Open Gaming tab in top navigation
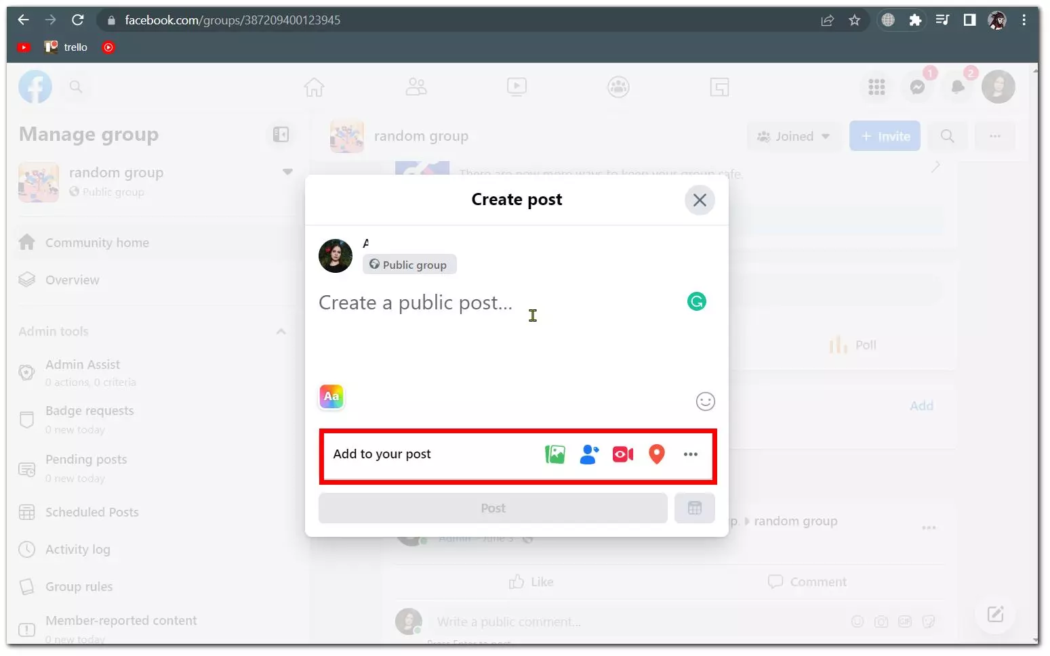This screenshot has width=1050, height=656. tap(719, 87)
